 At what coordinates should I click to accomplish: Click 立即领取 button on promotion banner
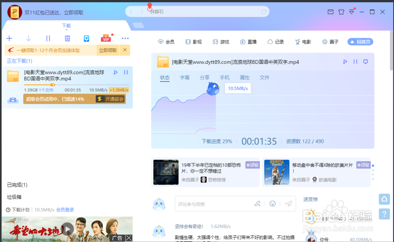click(108, 50)
